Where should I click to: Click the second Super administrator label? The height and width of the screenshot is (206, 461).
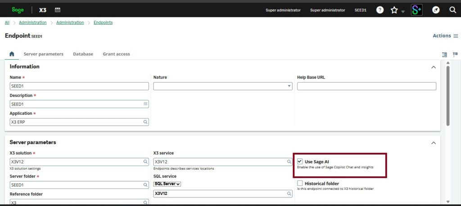pos(328,10)
